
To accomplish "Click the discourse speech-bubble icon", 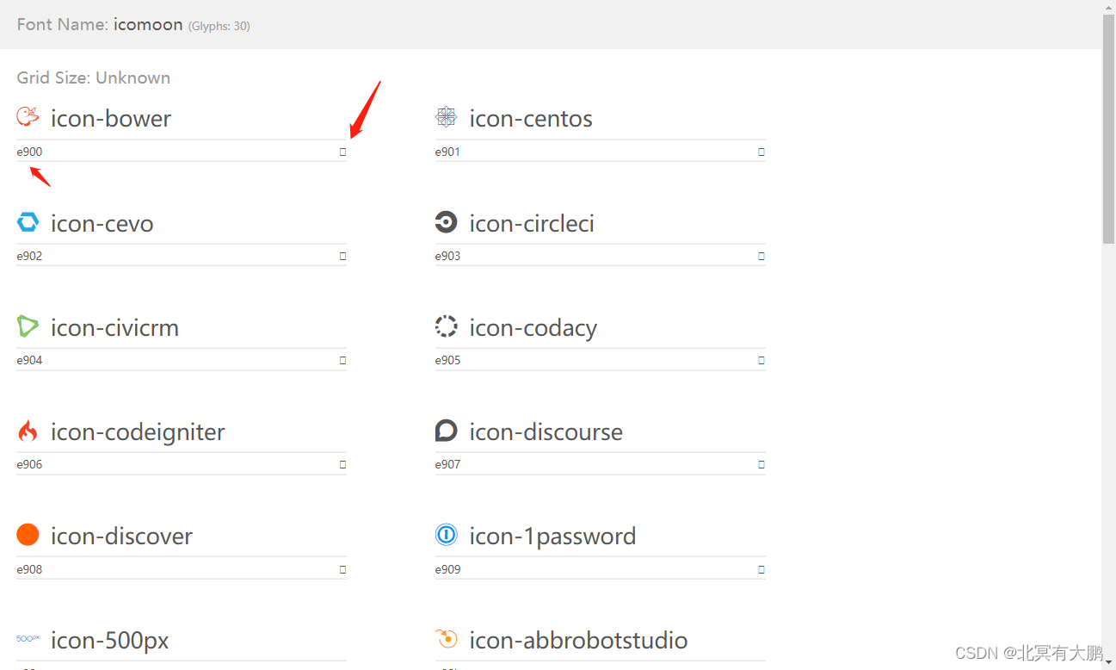I will tap(446, 431).
